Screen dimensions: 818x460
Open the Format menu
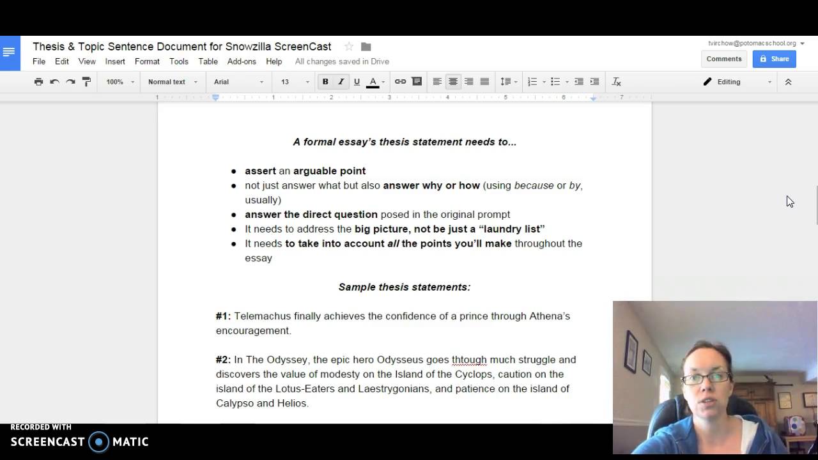click(x=147, y=61)
